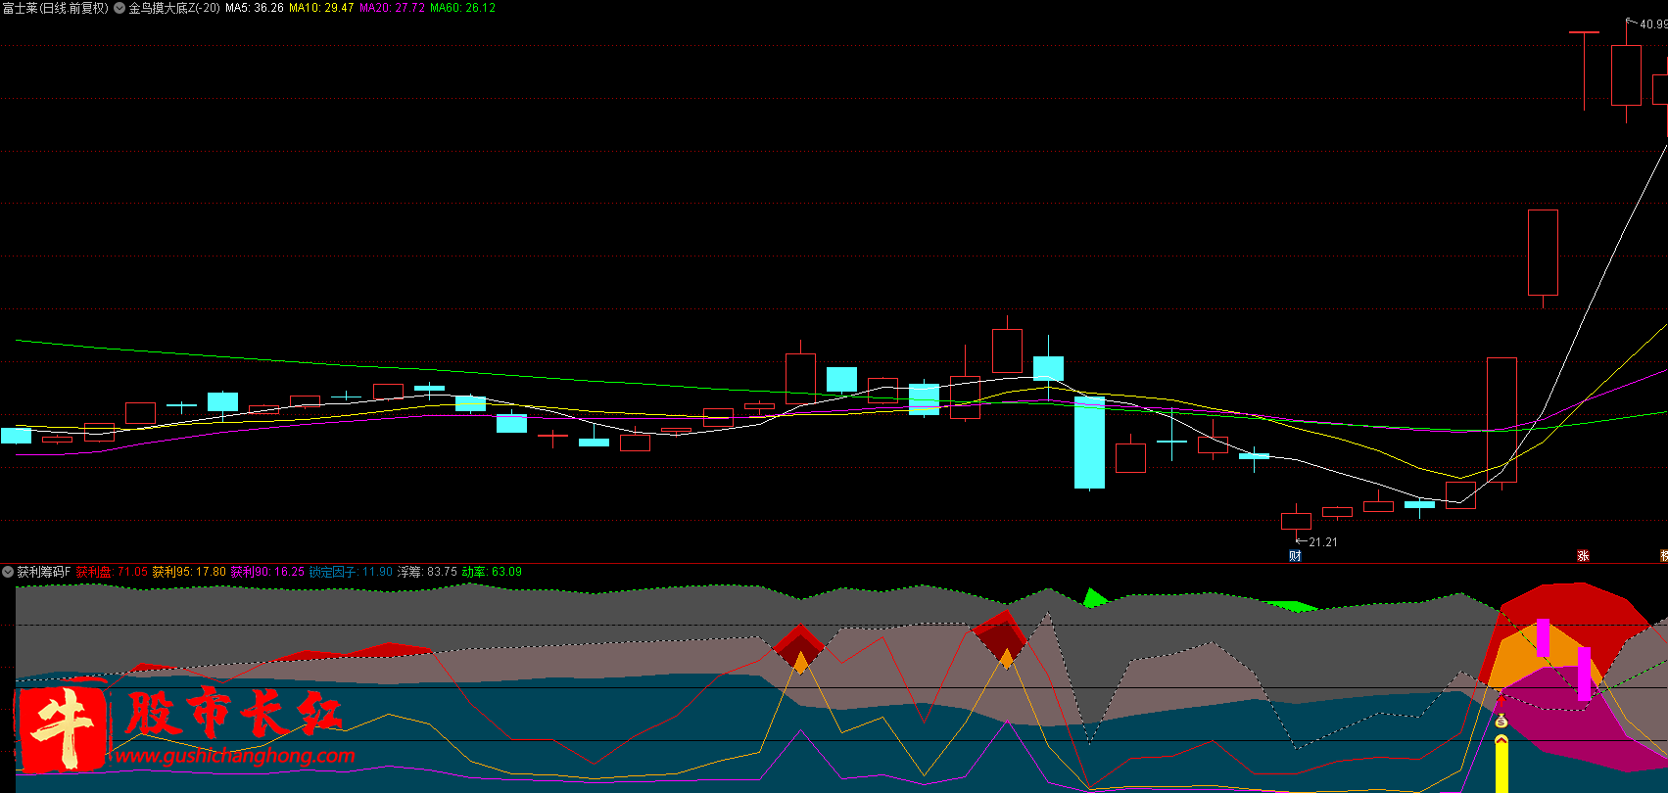Click the 涨 event marker on timeline
Image resolution: width=1668 pixels, height=793 pixels.
1583,556
